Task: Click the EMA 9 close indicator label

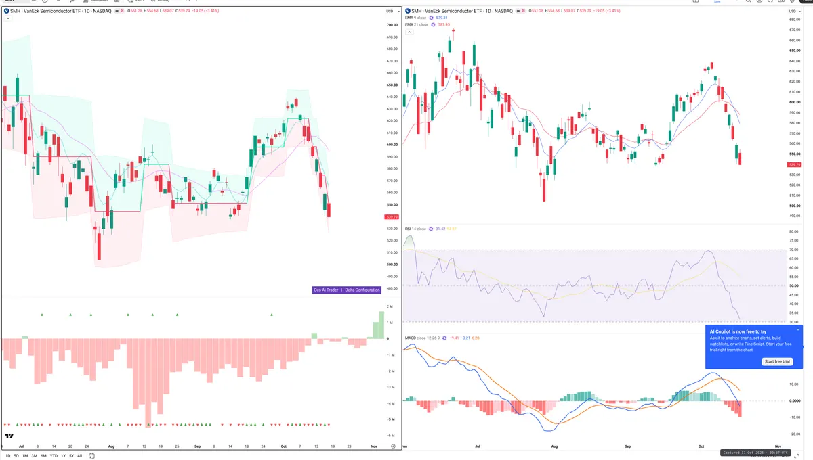Action: click(x=417, y=18)
